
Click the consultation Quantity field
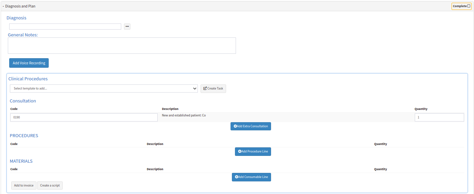tap(439, 117)
